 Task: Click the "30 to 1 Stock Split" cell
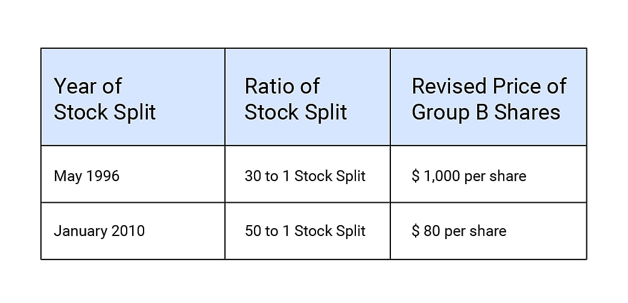coord(307,176)
